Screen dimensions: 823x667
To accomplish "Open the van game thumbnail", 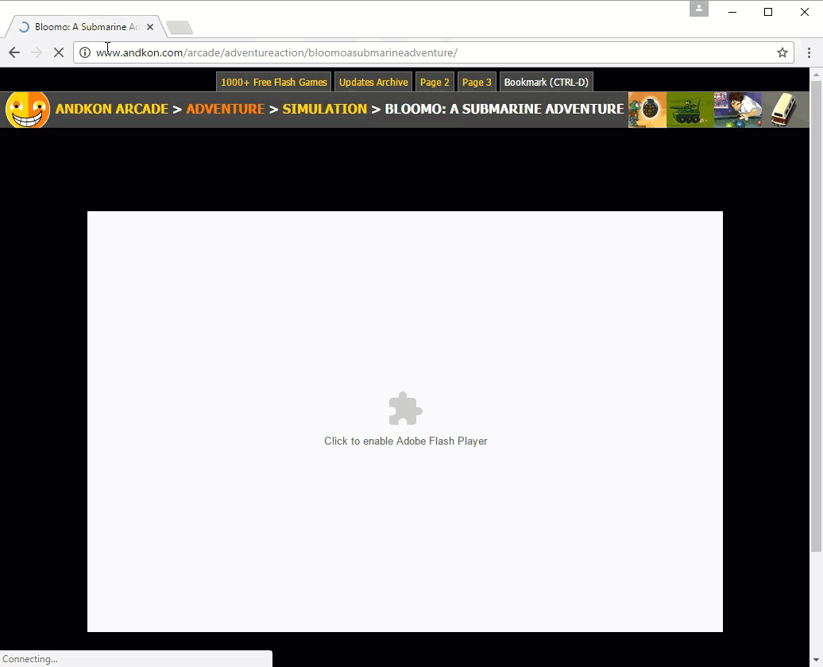I will point(784,110).
